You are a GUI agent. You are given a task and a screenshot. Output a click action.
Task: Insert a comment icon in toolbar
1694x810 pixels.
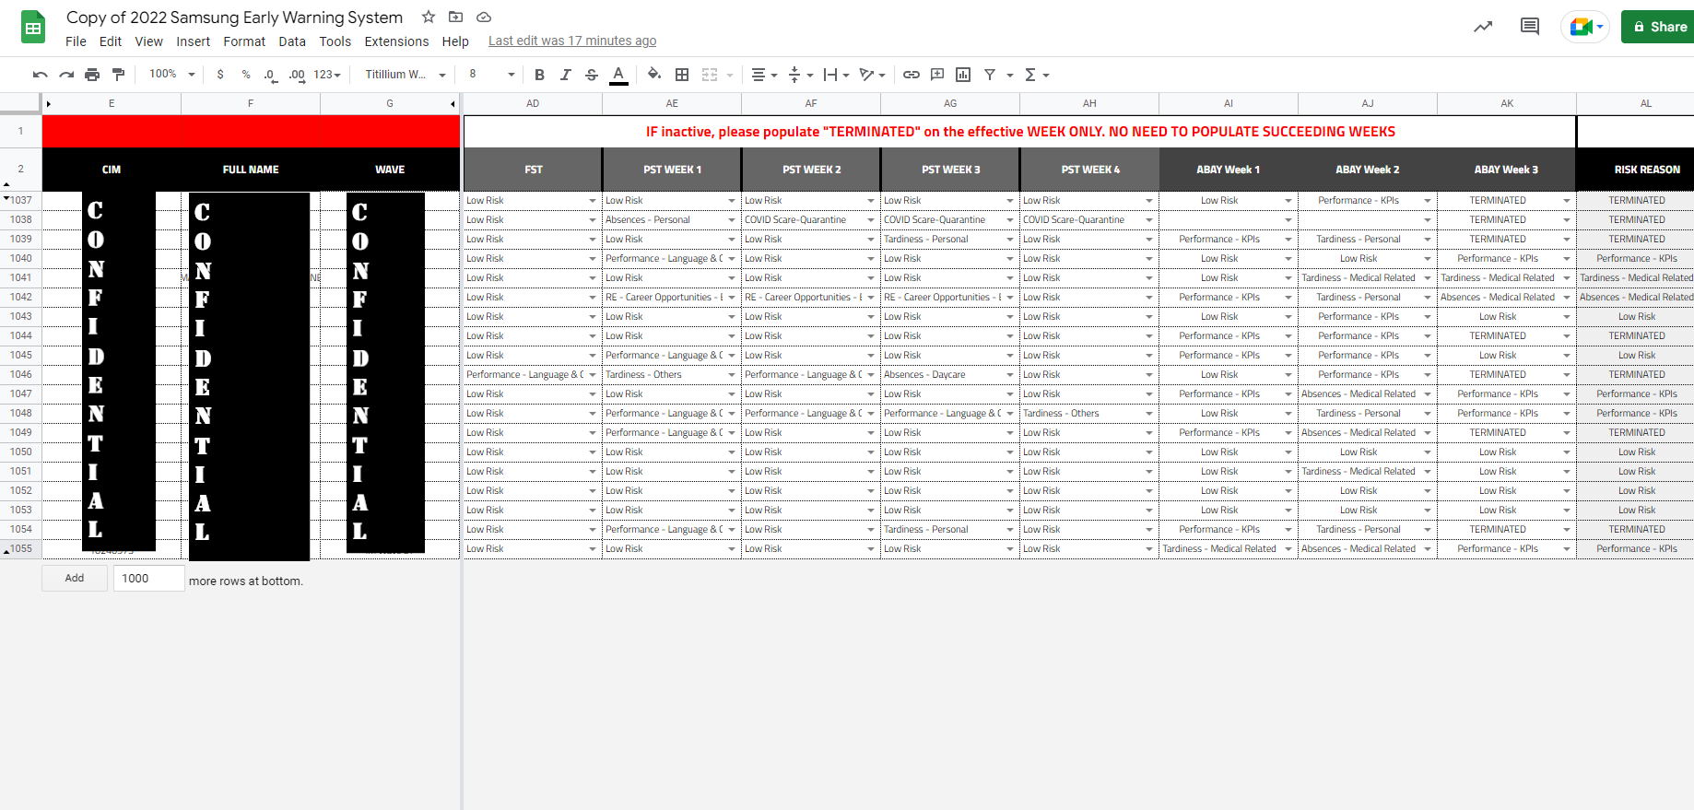pyautogui.click(x=937, y=75)
